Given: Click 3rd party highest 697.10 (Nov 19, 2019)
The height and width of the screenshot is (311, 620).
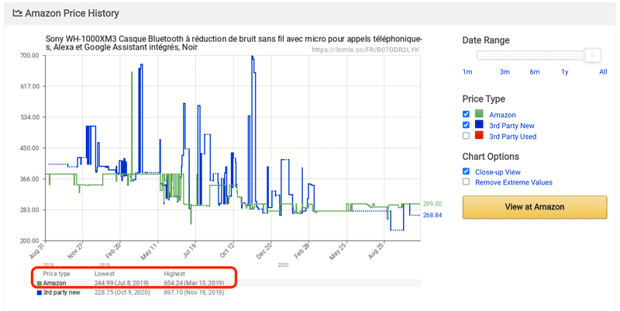Looking at the screenshot, I should point(194,293).
